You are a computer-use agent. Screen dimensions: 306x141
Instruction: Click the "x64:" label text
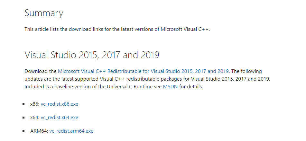coord(35,118)
